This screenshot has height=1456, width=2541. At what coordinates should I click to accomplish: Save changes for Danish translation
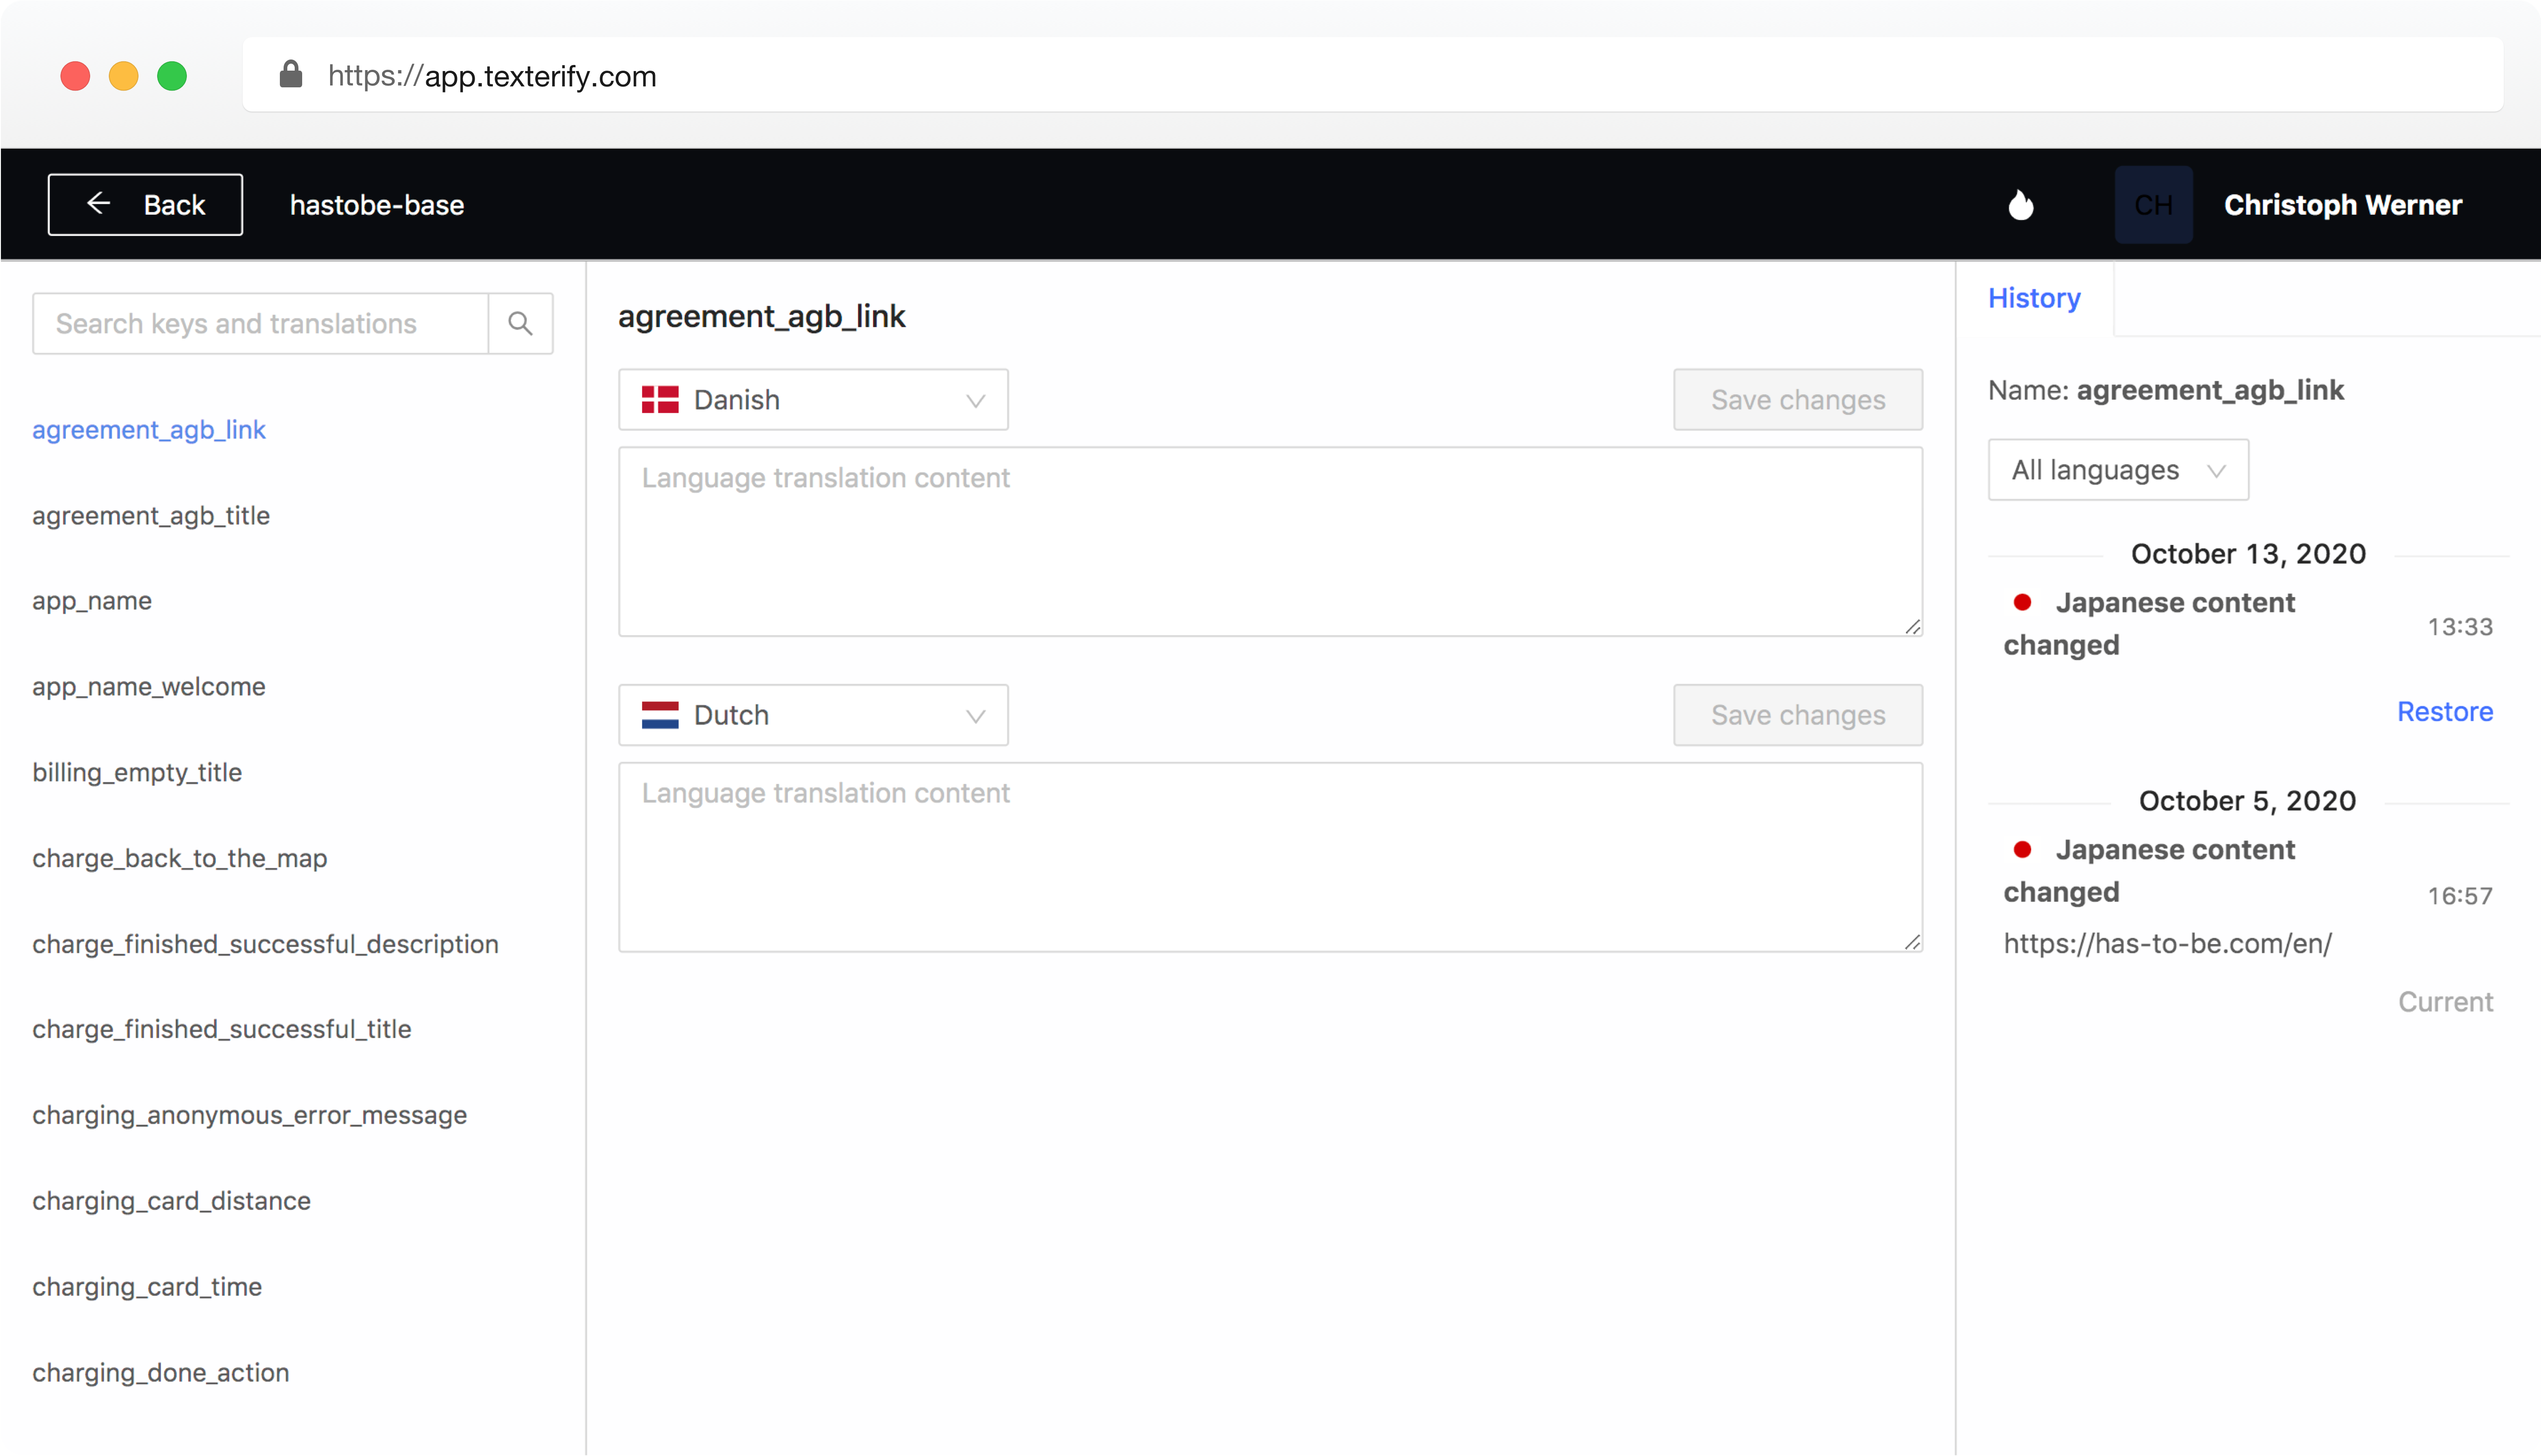(1797, 400)
